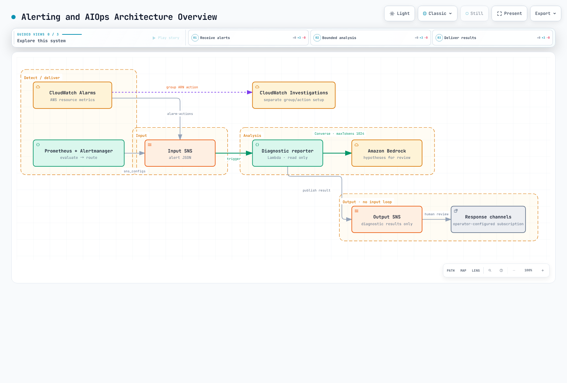This screenshot has width=567, height=383.
Task: Toggle LENS mode in canvas toolbar
Action: [x=476, y=271]
